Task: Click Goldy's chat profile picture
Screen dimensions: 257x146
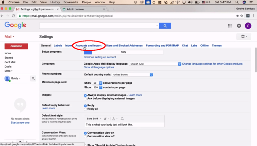Action: (7, 79)
